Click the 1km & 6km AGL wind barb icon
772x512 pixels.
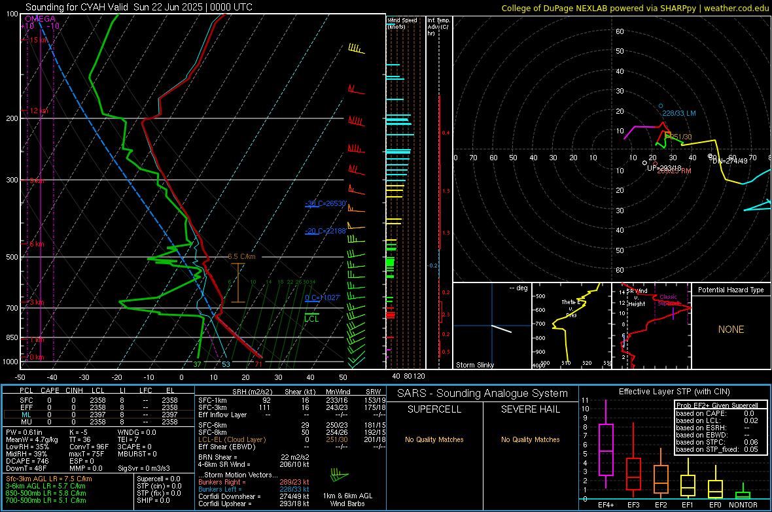coord(340,476)
